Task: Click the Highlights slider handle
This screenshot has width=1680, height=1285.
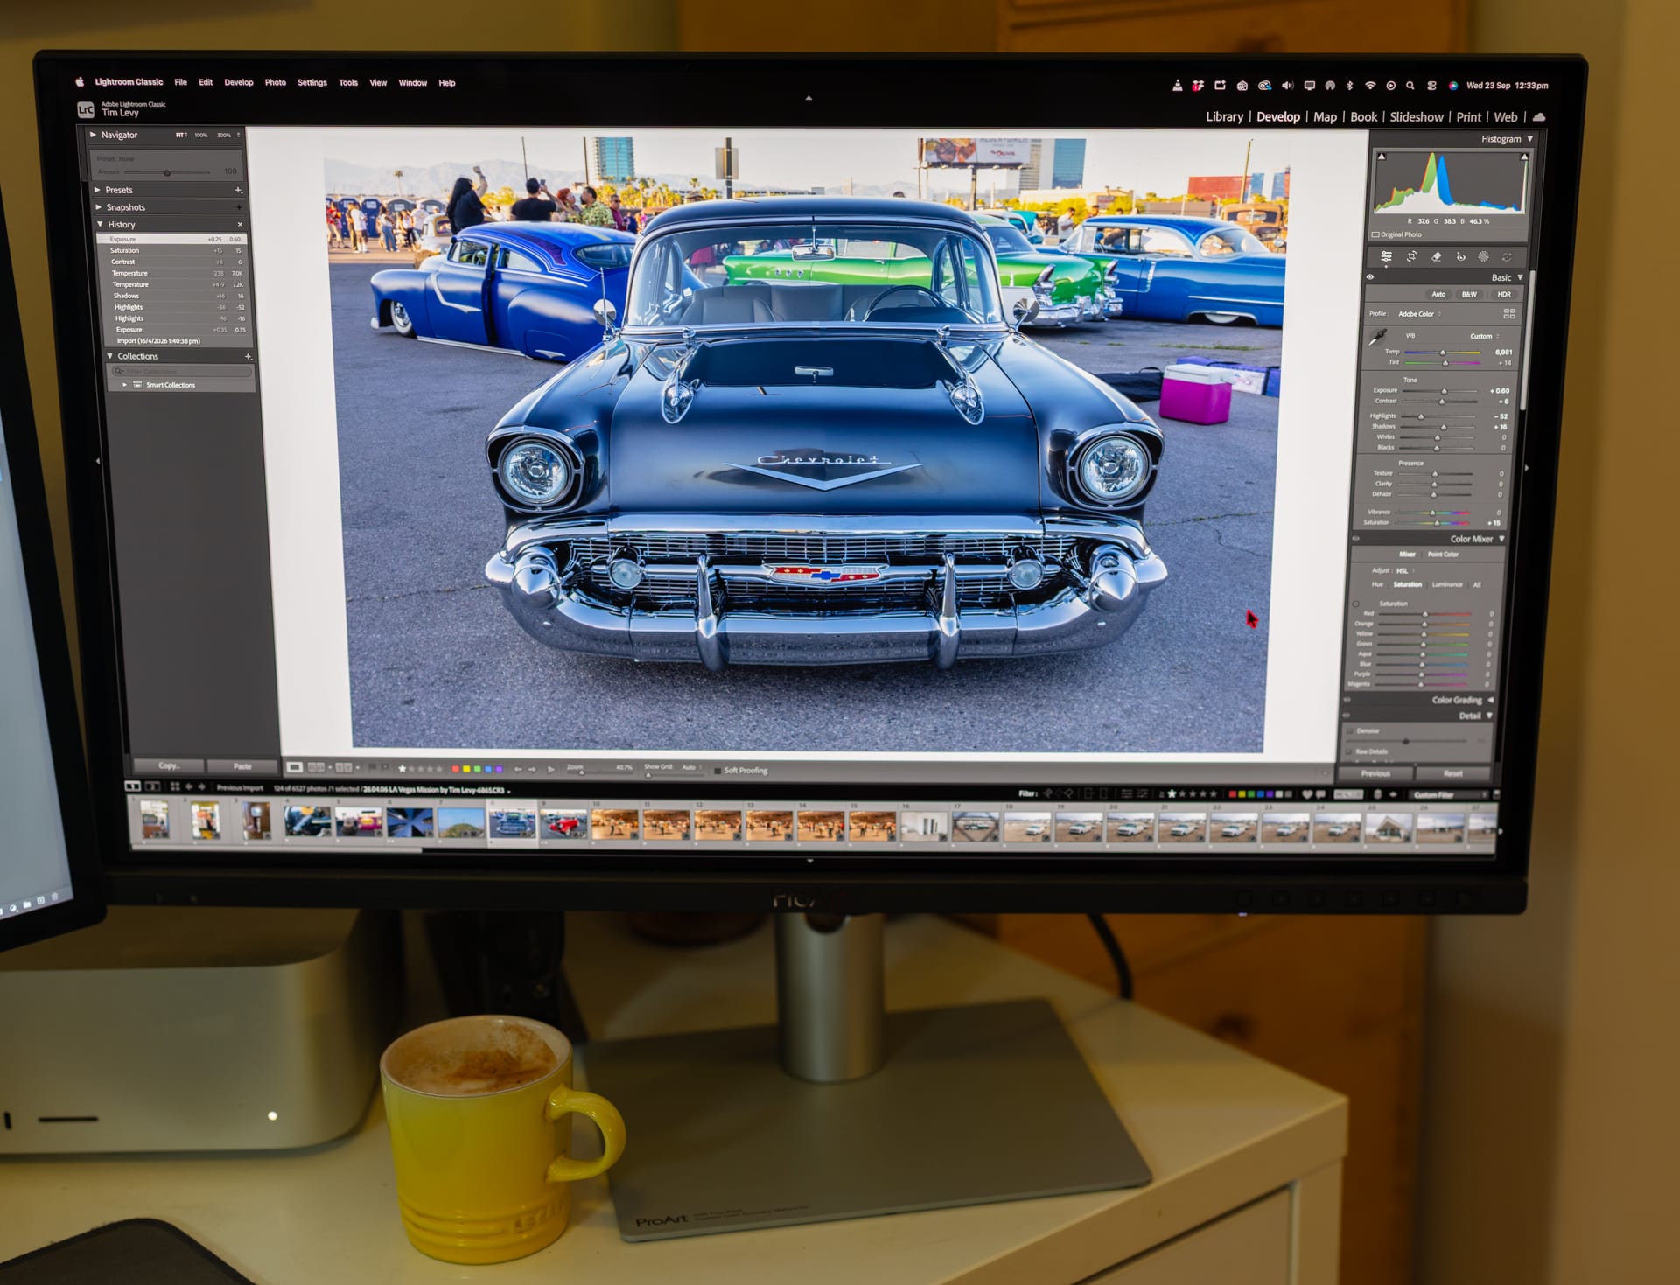Action: point(1421,416)
